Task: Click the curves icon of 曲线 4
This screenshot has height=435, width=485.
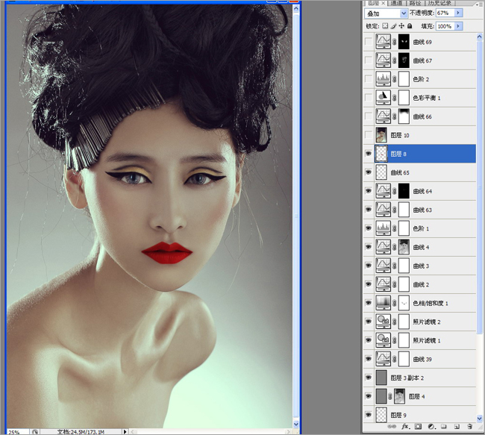Action: [x=384, y=247]
